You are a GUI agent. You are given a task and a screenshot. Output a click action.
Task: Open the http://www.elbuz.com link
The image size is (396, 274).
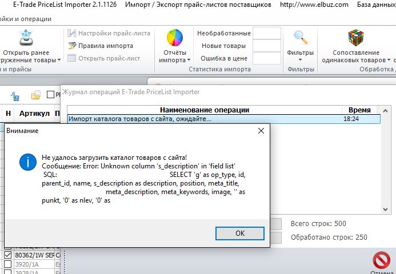point(314,5)
